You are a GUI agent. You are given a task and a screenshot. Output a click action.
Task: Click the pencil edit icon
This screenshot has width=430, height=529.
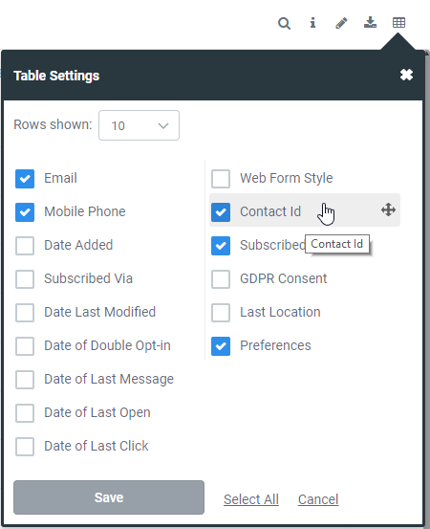pyautogui.click(x=341, y=23)
